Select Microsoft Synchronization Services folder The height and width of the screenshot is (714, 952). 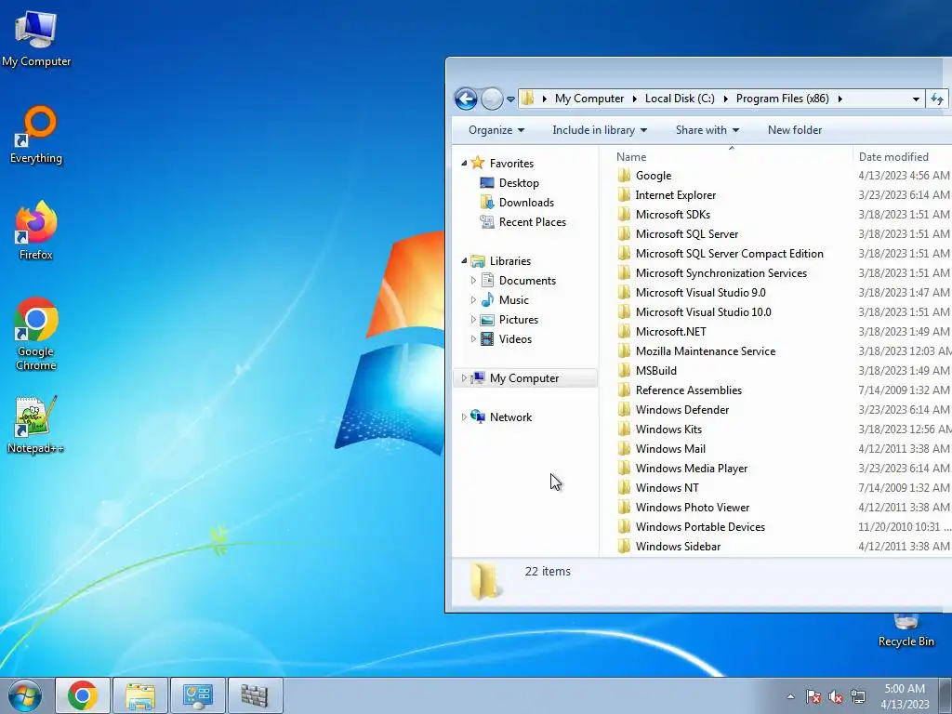point(721,273)
